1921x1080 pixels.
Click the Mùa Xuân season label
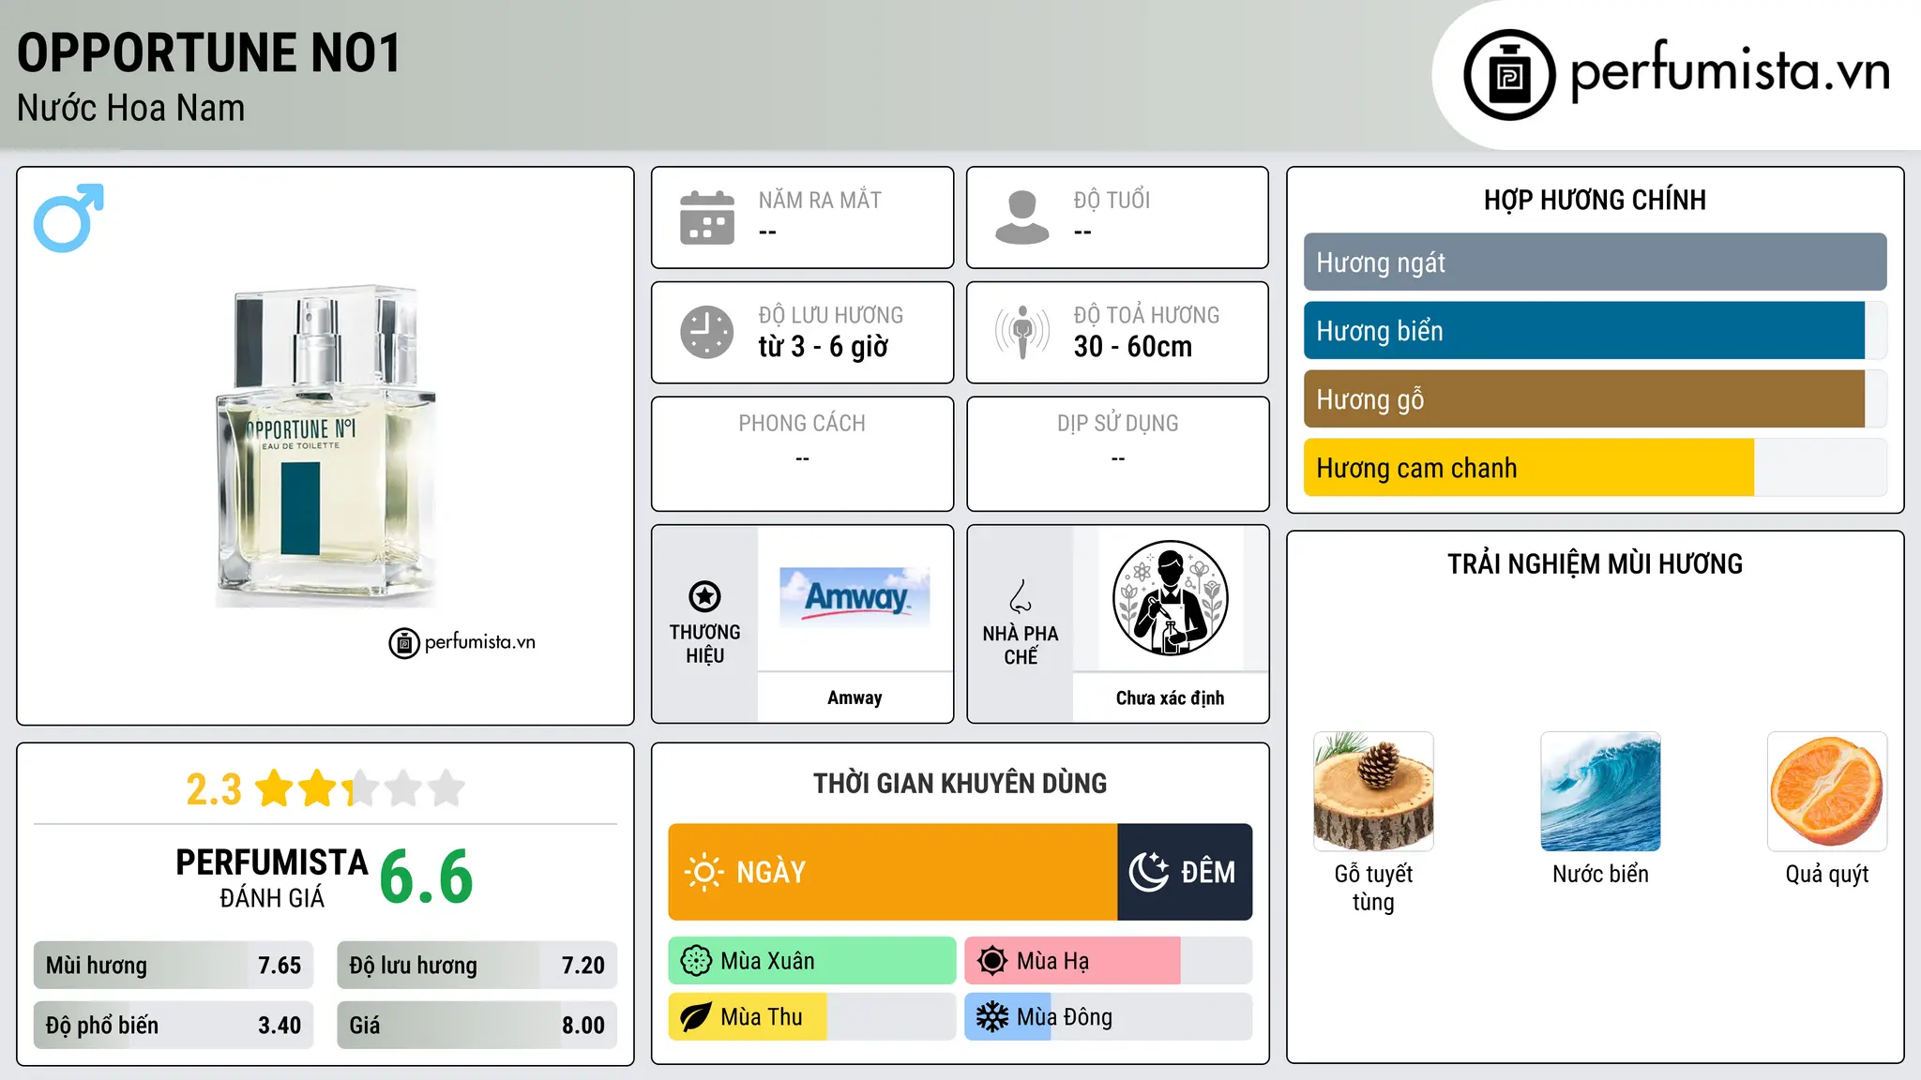click(767, 961)
